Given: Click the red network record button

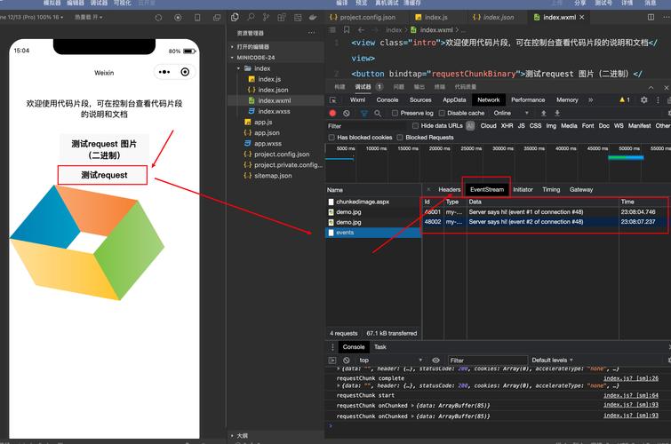Looking at the screenshot, I should coord(333,114).
